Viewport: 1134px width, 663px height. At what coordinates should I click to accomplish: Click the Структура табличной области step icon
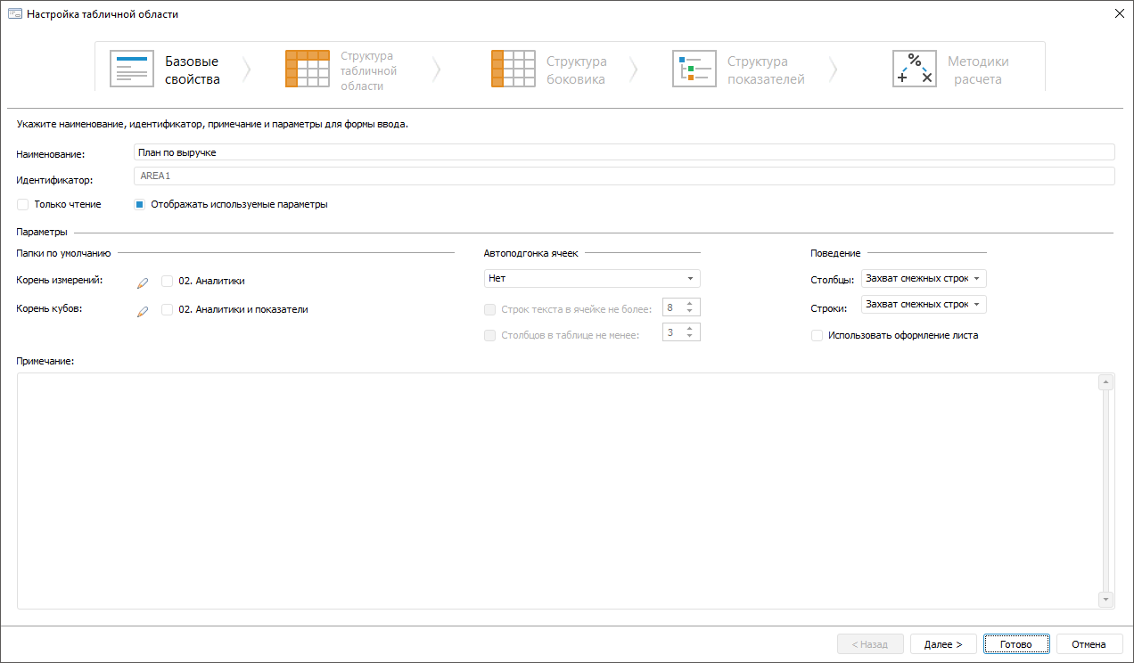pos(308,69)
